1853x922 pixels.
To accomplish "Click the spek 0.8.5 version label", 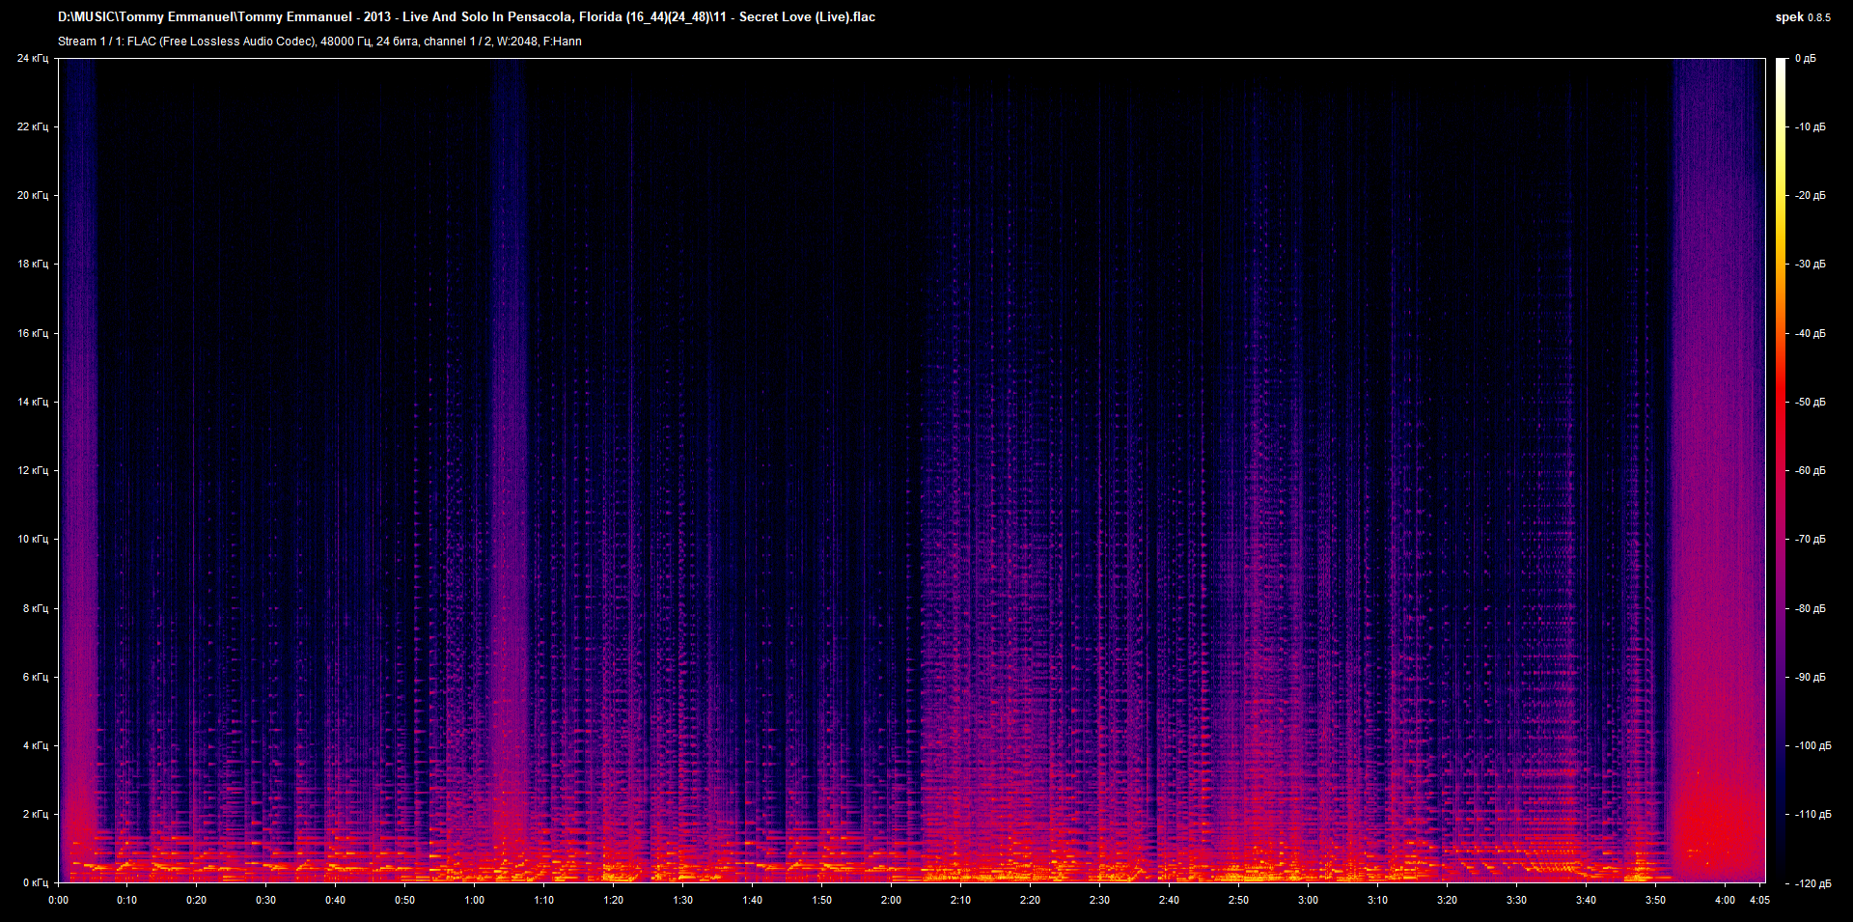I will (1802, 17).
